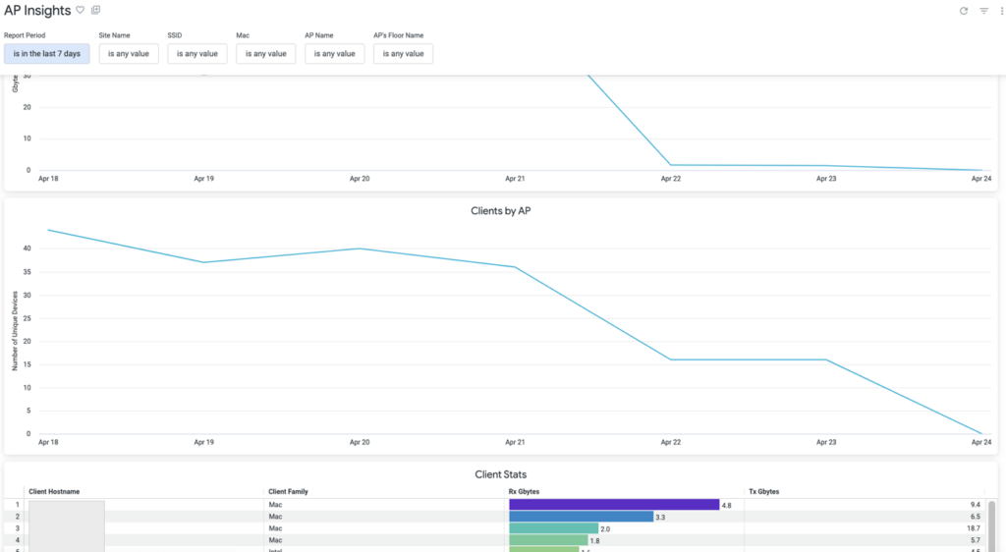Click the Tx Gbytes column header
The image size is (1006, 552).
pyautogui.click(x=762, y=491)
